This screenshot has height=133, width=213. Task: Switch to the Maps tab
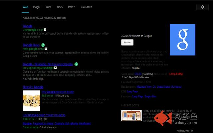[49, 7]
